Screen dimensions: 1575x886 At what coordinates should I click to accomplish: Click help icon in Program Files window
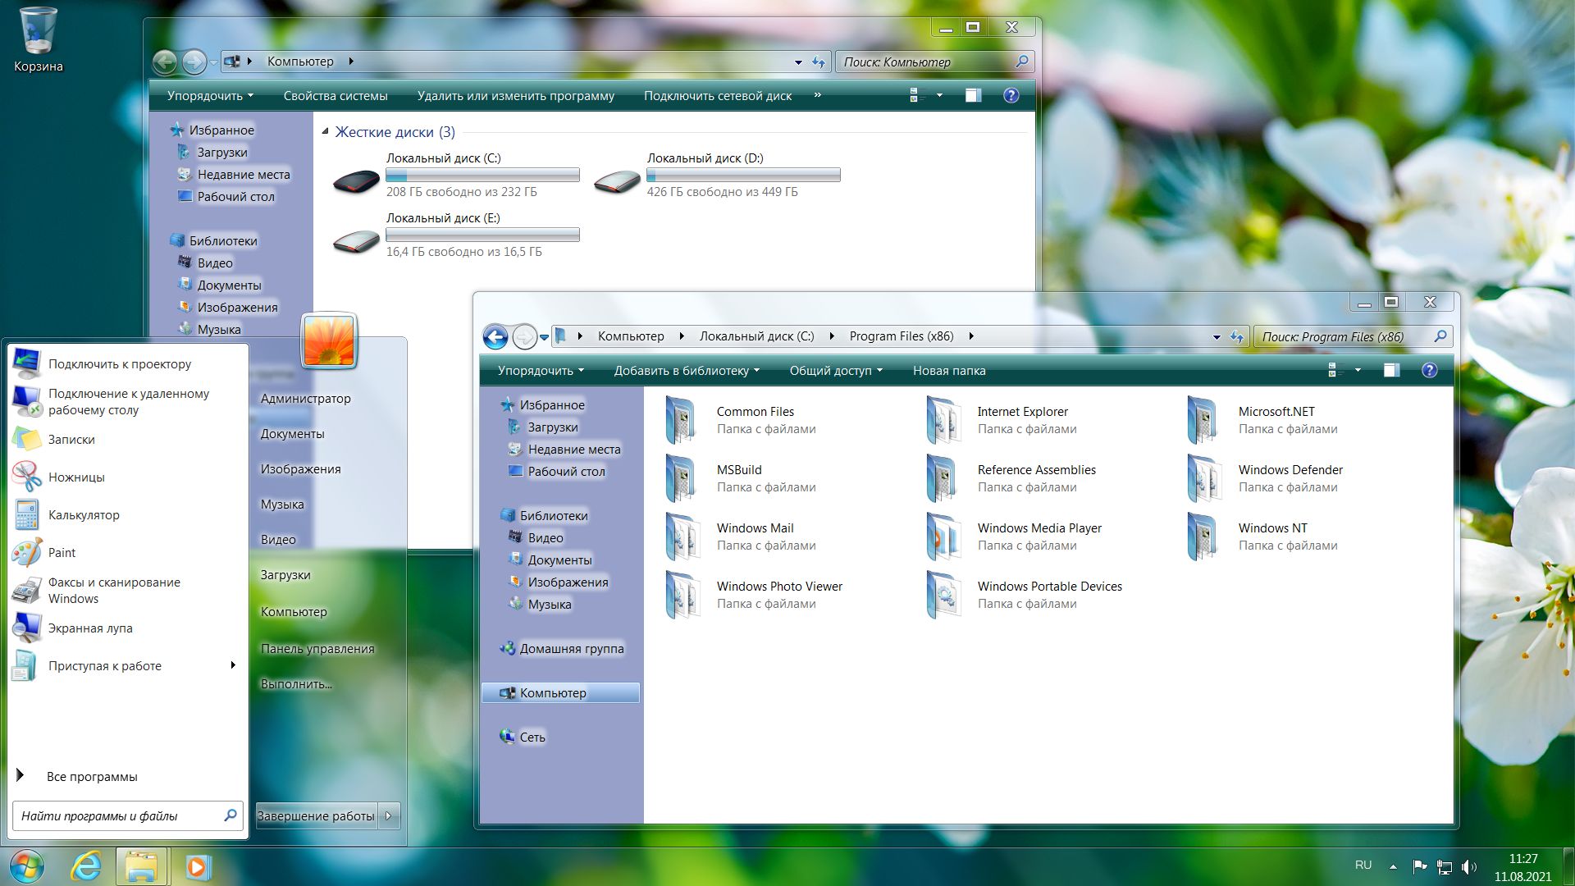1429,371
